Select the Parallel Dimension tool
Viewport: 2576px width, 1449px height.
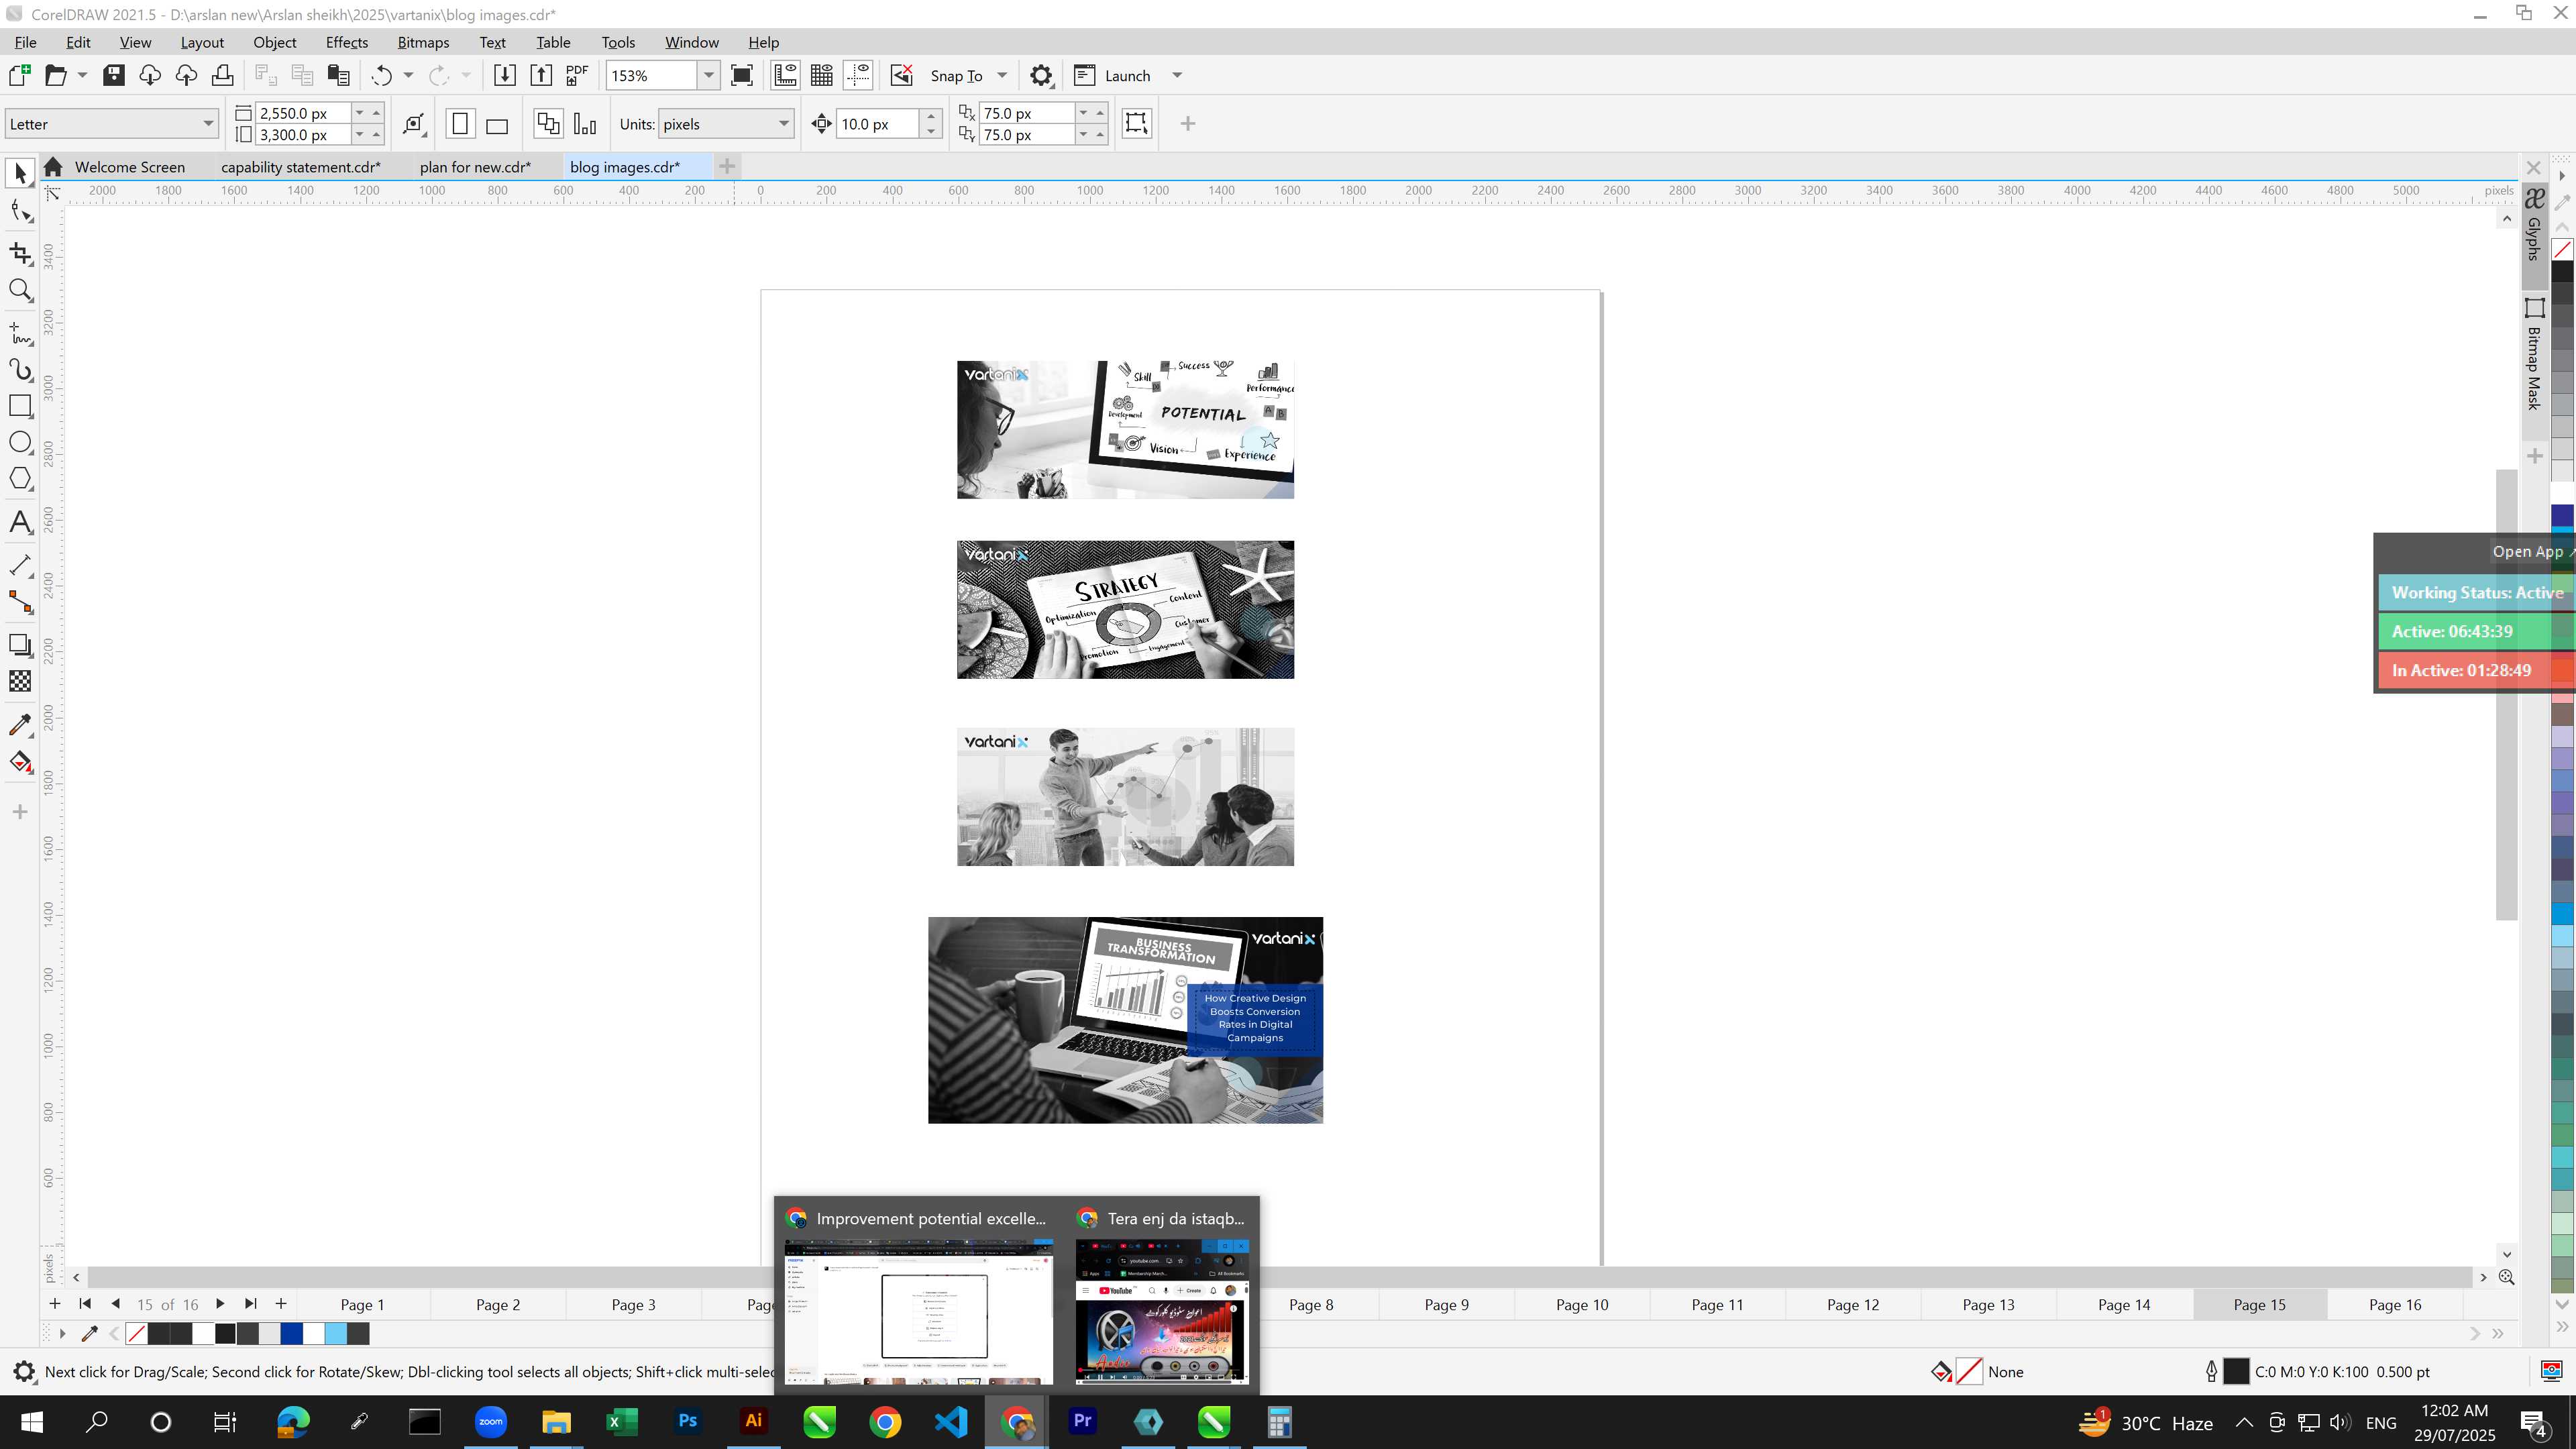pyautogui.click(x=20, y=565)
